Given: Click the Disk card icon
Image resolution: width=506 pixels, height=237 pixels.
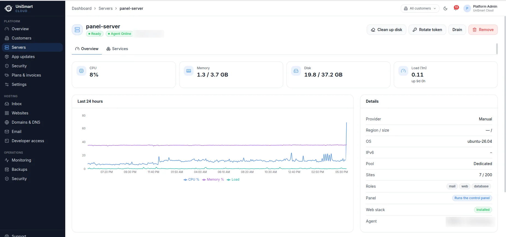Looking at the screenshot, I should tap(296, 71).
